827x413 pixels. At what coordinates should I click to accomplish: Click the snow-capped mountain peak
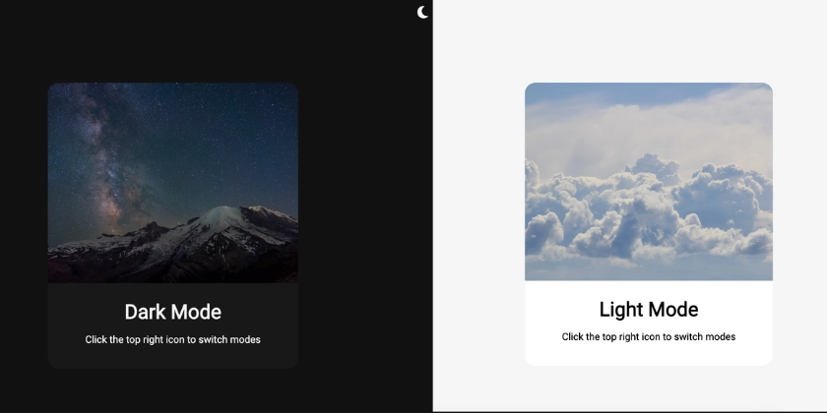(226, 214)
